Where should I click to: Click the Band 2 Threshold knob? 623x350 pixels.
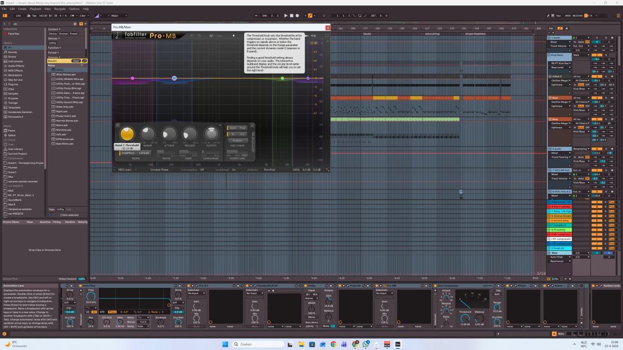click(128, 134)
